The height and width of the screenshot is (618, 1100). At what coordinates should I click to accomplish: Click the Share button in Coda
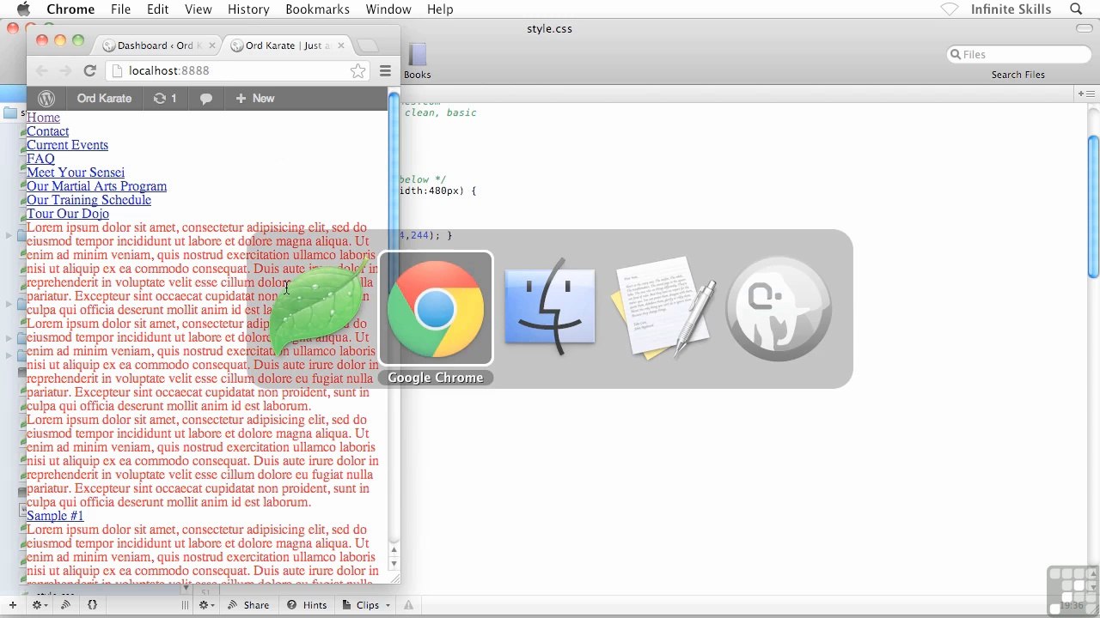(248, 605)
